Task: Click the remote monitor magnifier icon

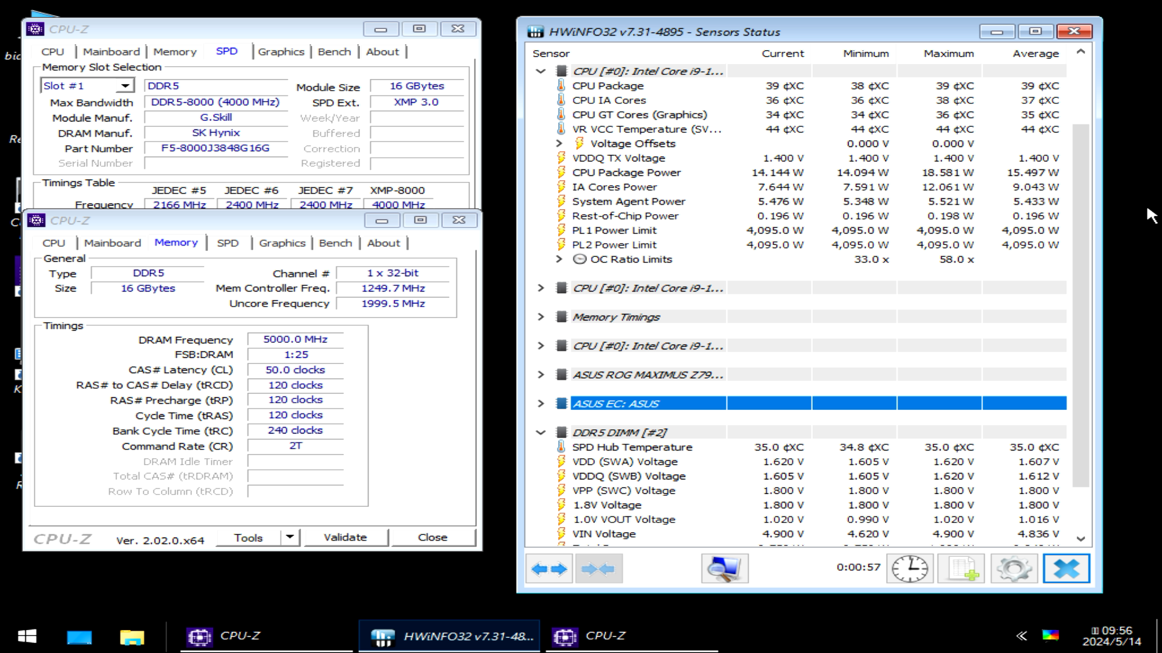Action: click(x=724, y=569)
